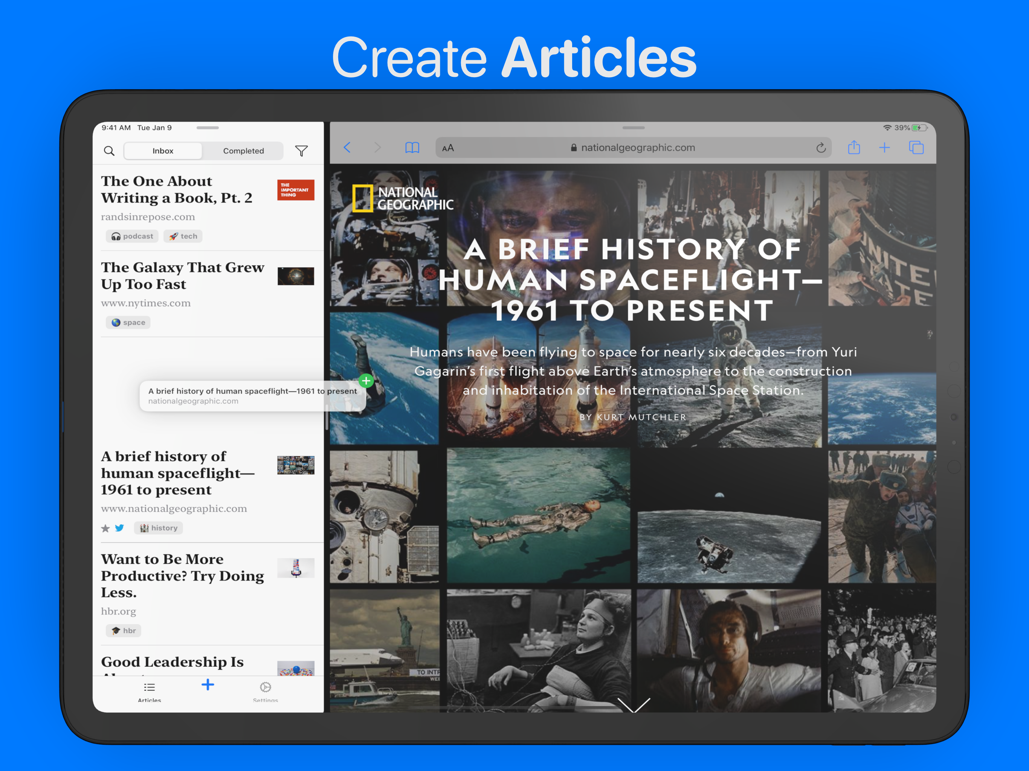
Task: Click the productivity article thumbnail
Action: tap(296, 568)
